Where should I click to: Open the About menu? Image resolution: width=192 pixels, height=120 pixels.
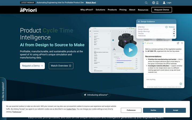(132, 10)
